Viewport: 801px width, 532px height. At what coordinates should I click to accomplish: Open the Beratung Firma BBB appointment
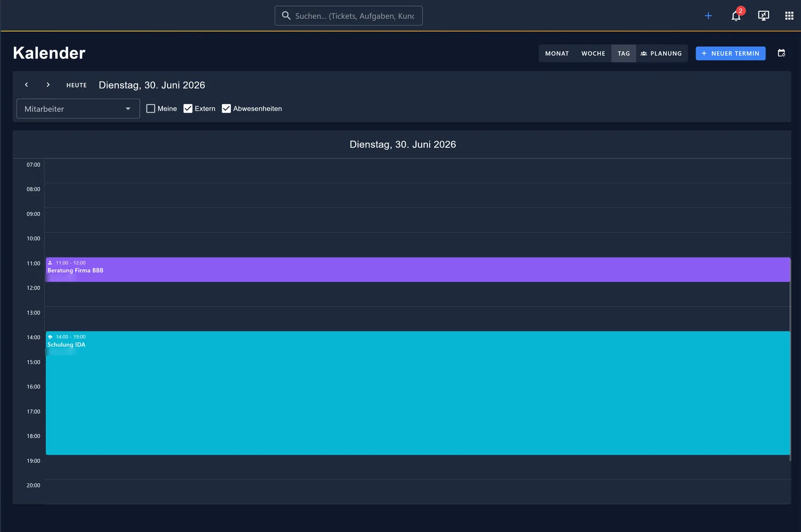(418, 270)
